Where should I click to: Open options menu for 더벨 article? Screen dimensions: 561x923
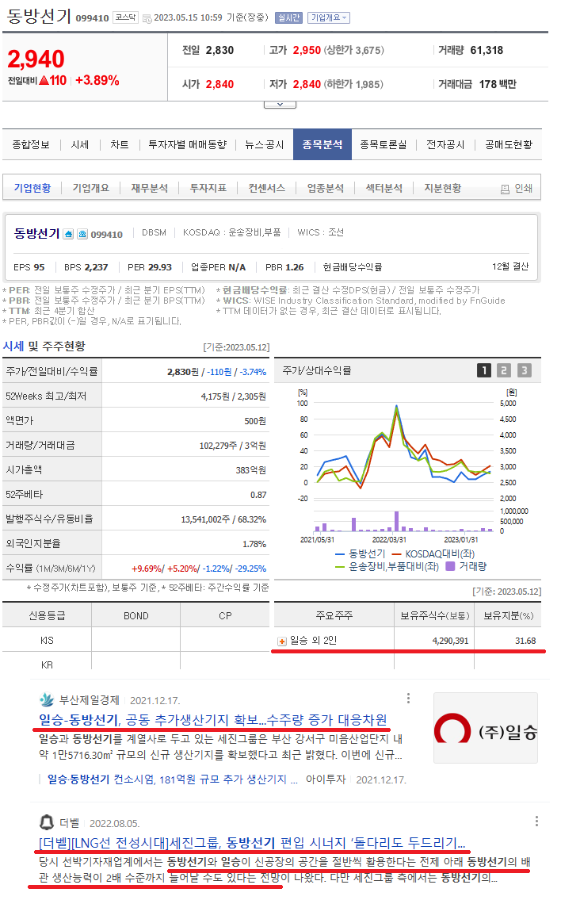(x=536, y=822)
